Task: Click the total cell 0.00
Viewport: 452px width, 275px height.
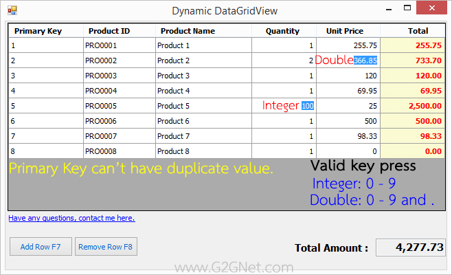Action: (413, 151)
